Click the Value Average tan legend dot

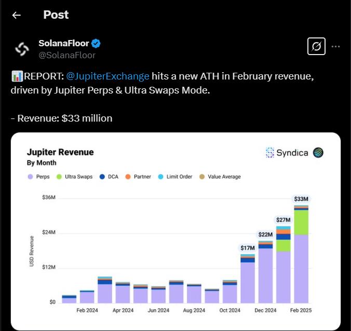[x=202, y=177]
